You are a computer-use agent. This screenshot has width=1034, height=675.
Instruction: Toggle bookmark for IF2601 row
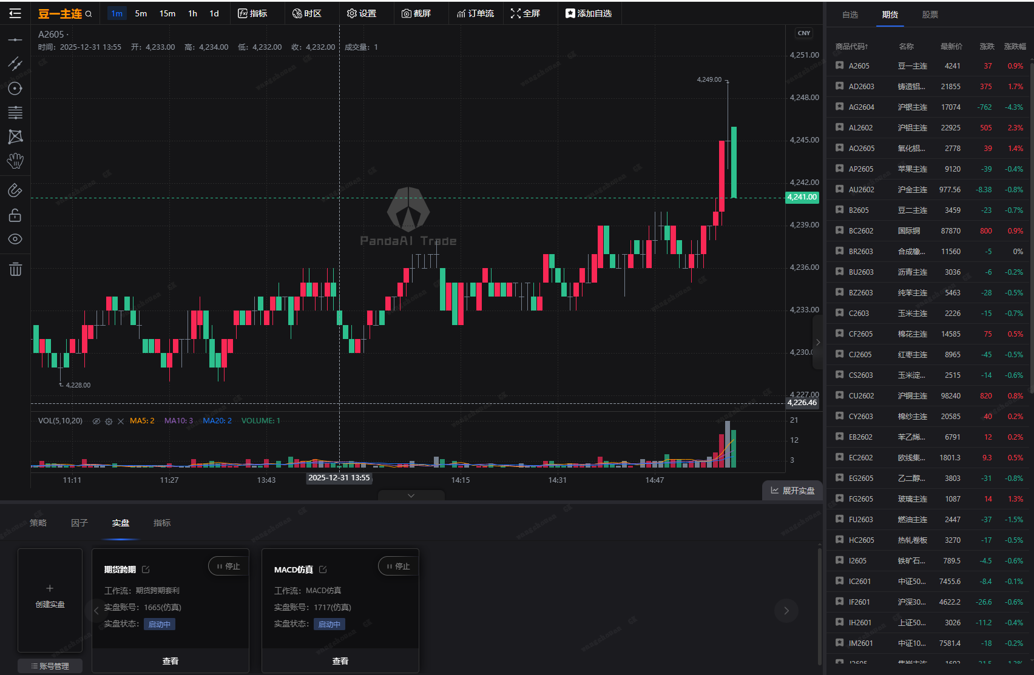(x=839, y=602)
